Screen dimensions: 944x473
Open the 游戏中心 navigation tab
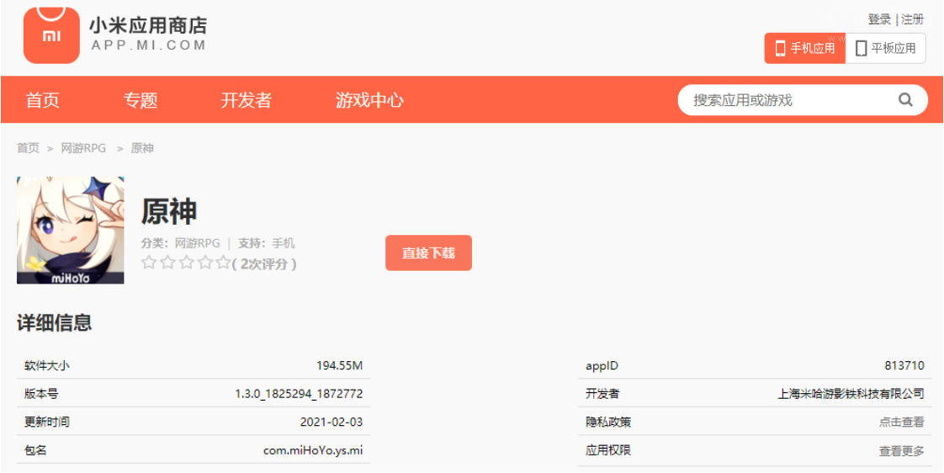(369, 100)
